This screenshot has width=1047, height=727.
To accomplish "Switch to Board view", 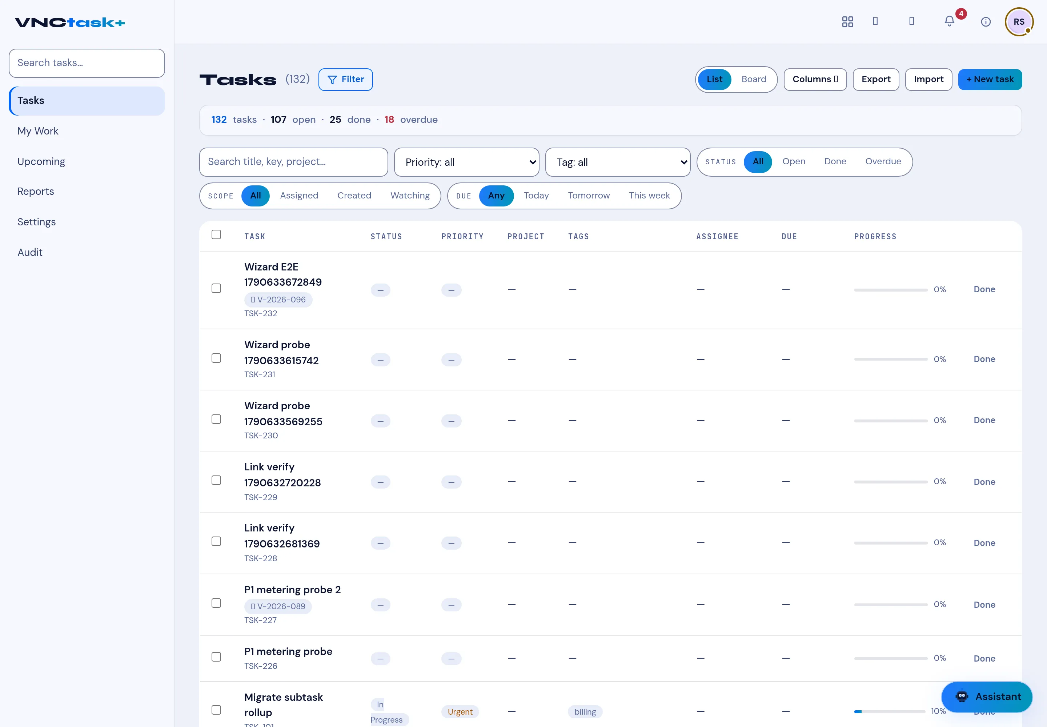I will coord(754,79).
